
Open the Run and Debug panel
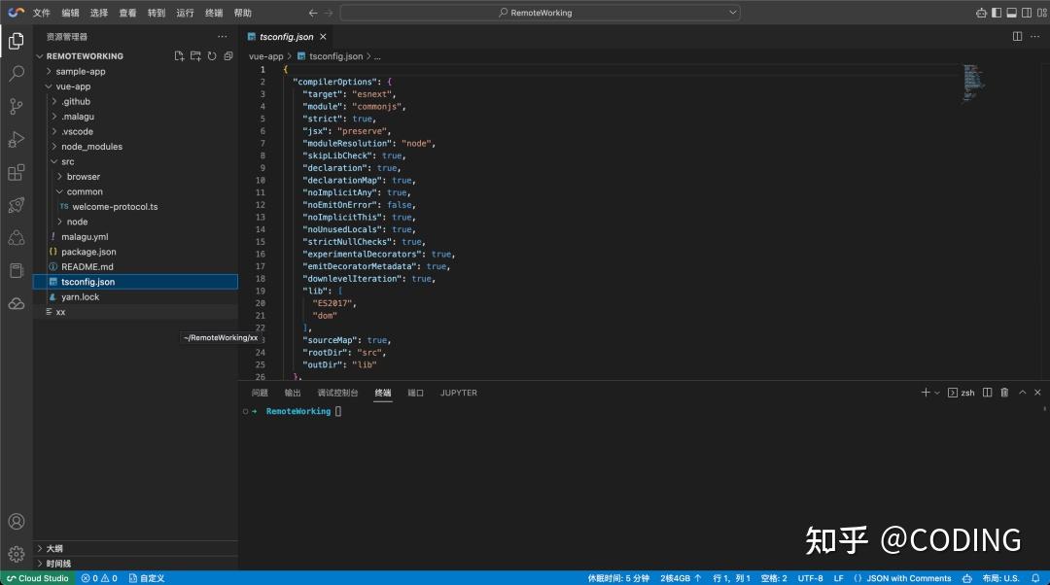[x=15, y=139]
